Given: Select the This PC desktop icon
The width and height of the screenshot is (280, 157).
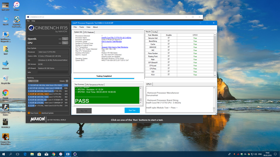Looking at the screenshot, I should [5, 21].
